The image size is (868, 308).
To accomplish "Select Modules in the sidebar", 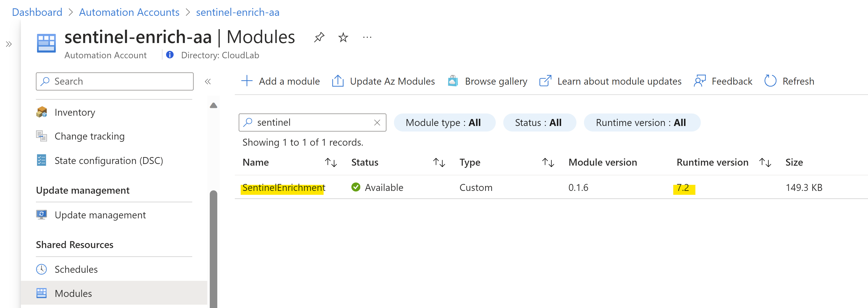I will click(114, 293).
